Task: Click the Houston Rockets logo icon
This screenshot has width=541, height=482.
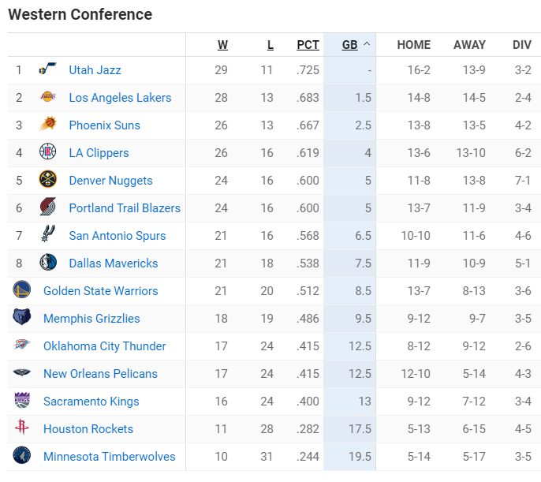Action: (21, 428)
